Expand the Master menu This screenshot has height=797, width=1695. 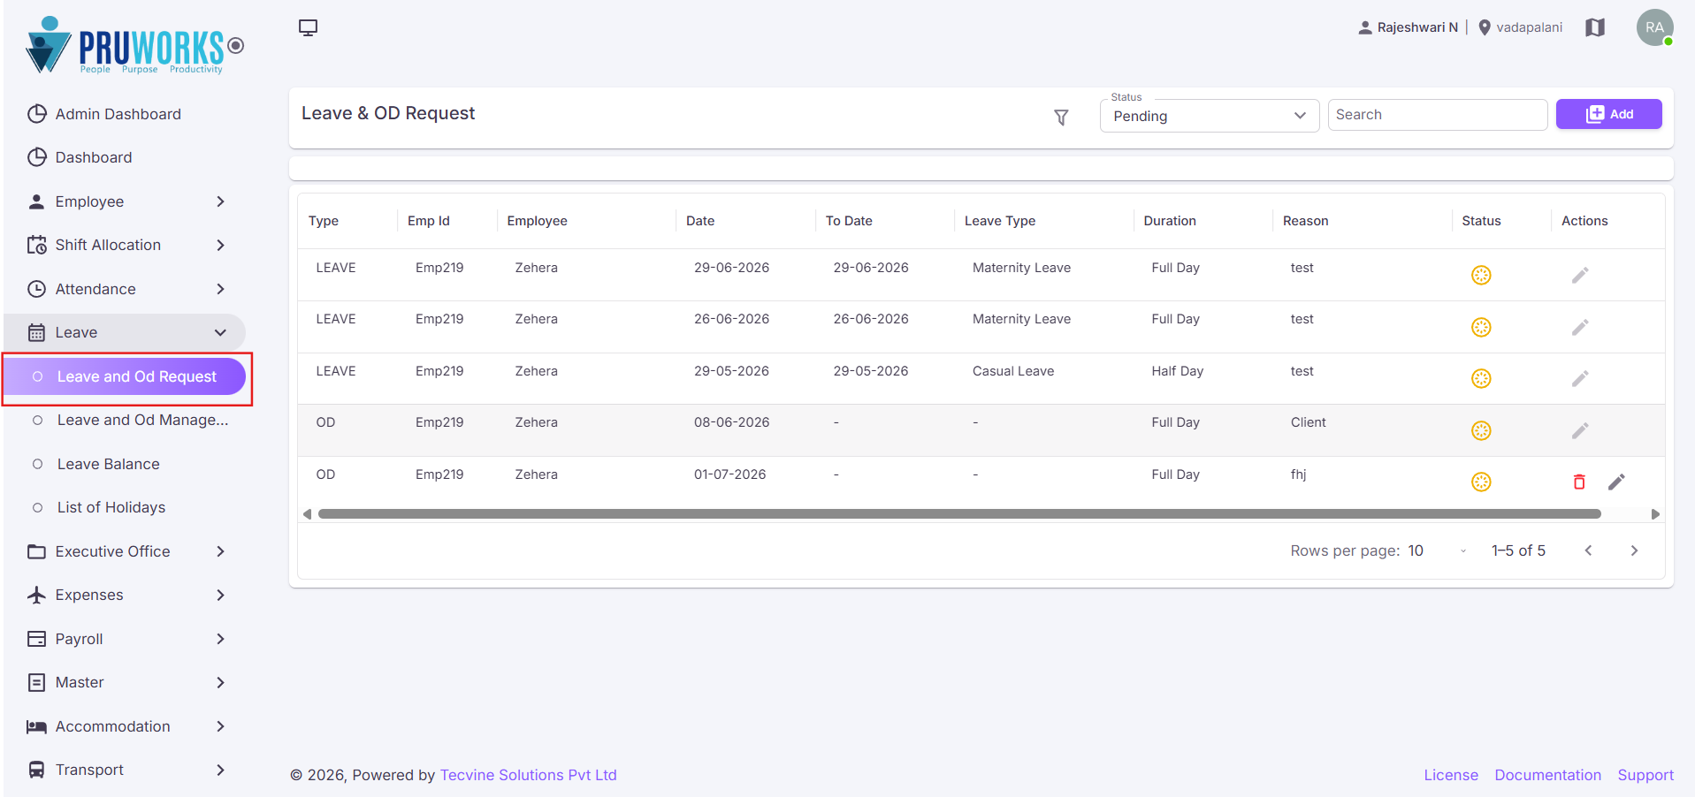point(125,682)
